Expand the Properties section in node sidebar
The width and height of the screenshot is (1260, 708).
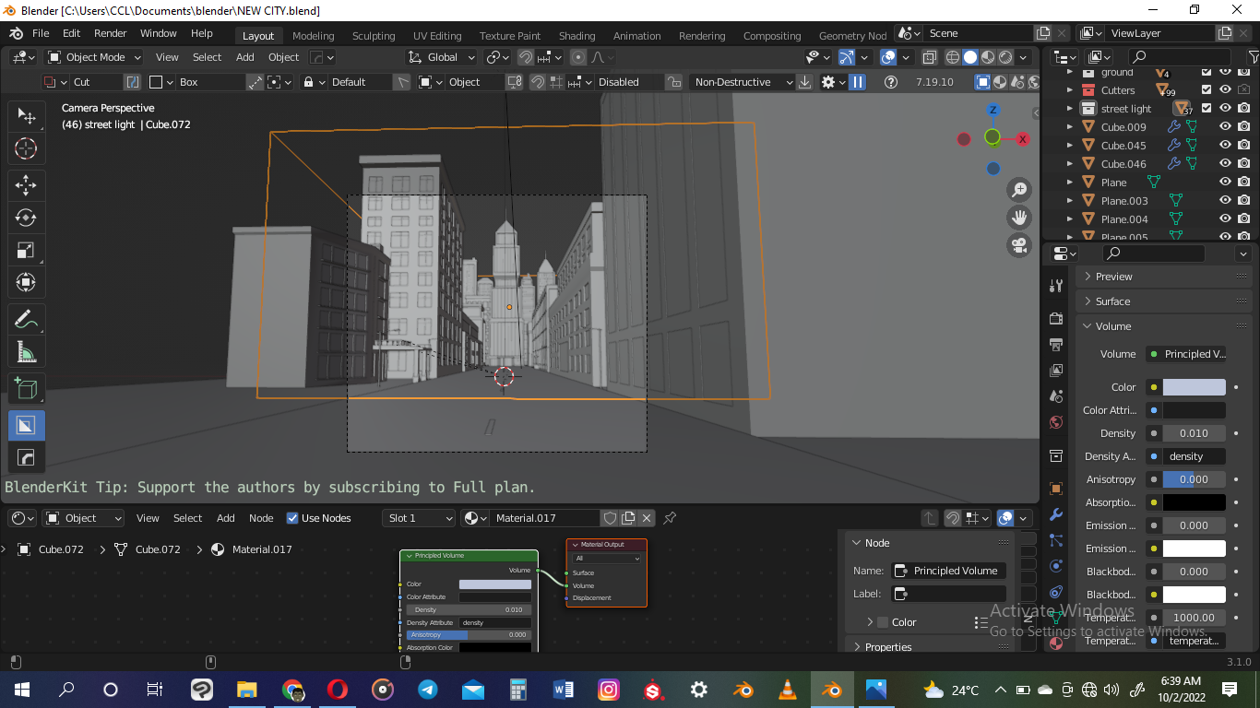(x=928, y=647)
